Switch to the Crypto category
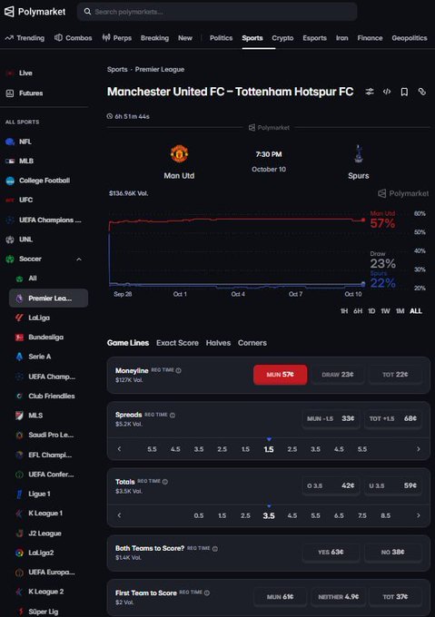The height and width of the screenshot is (617, 435). (x=282, y=38)
